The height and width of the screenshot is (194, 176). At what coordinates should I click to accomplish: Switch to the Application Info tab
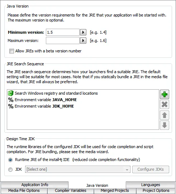tap(35, 185)
